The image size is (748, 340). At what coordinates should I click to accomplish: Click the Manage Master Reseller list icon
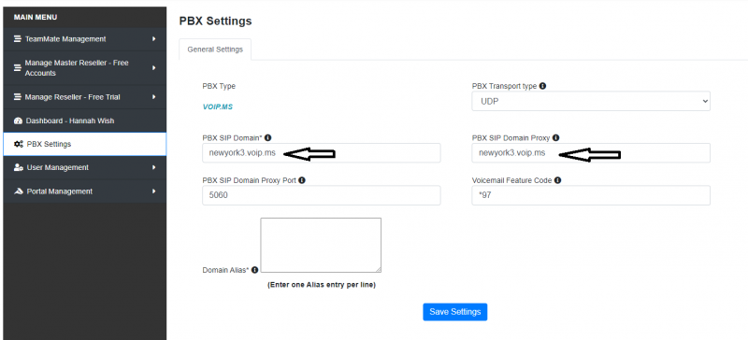click(18, 68)
